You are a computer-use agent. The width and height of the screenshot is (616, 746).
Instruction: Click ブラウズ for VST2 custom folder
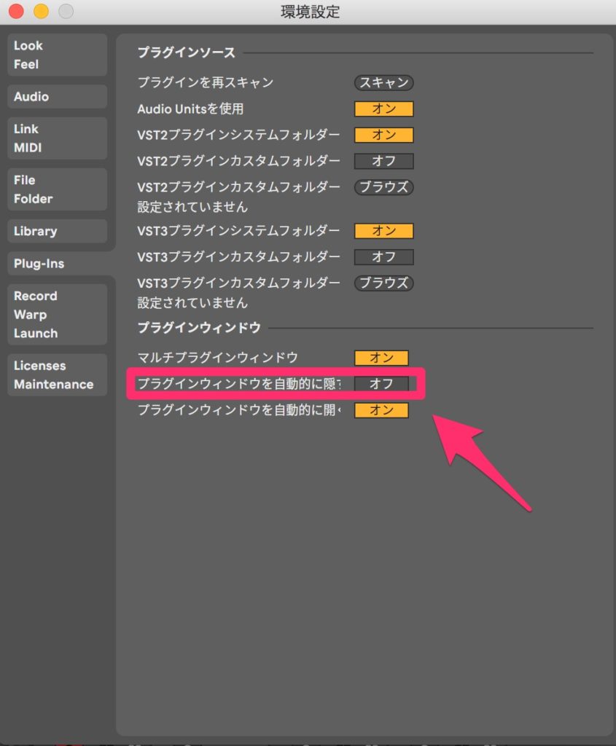(383, 187)
